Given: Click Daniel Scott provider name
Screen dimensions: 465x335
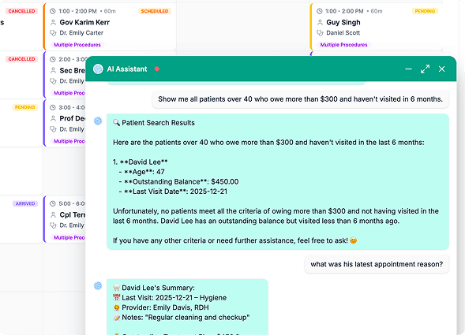Looking at the screenshot, I should point(343,33).
